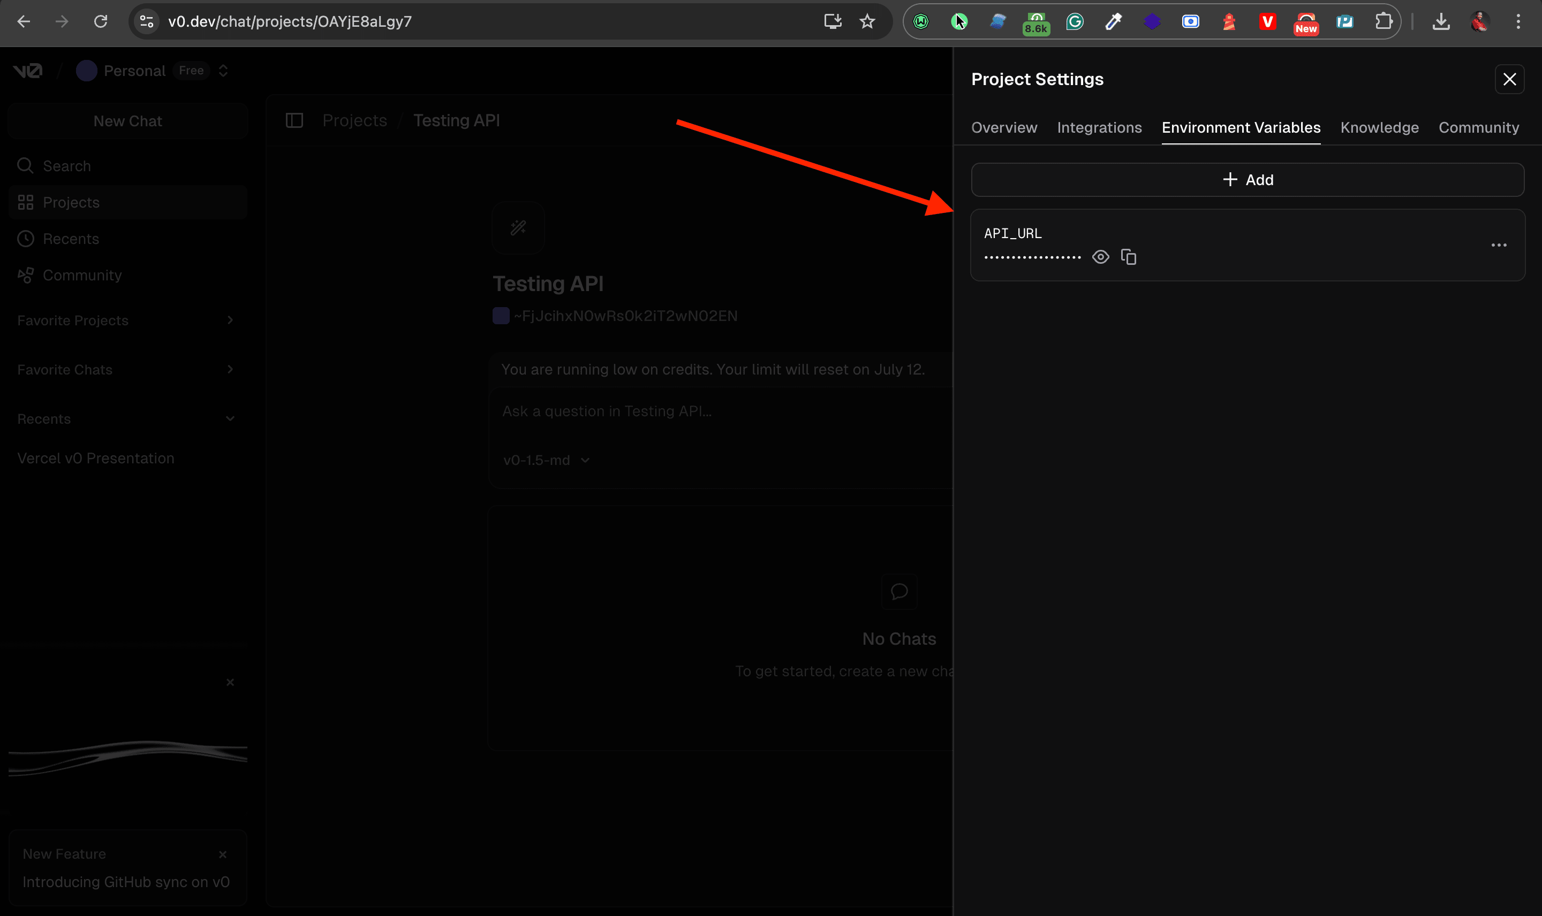Open the extension with New badge
The height and width of the screenshot is (916, 1542).
pos(1305,23)
